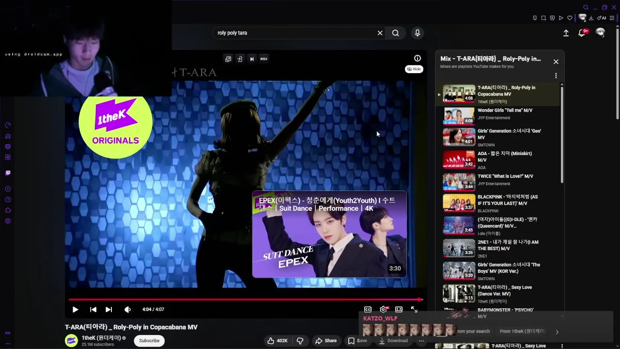The image size is (620, 349).
Task: Play TWICE 'What is Love?' M/V
Action: (501, 182)
